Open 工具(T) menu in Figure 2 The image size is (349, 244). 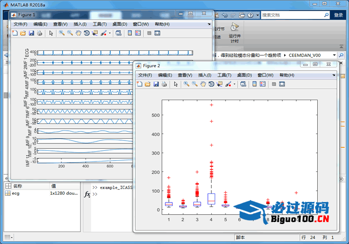[x=224, y=75]
